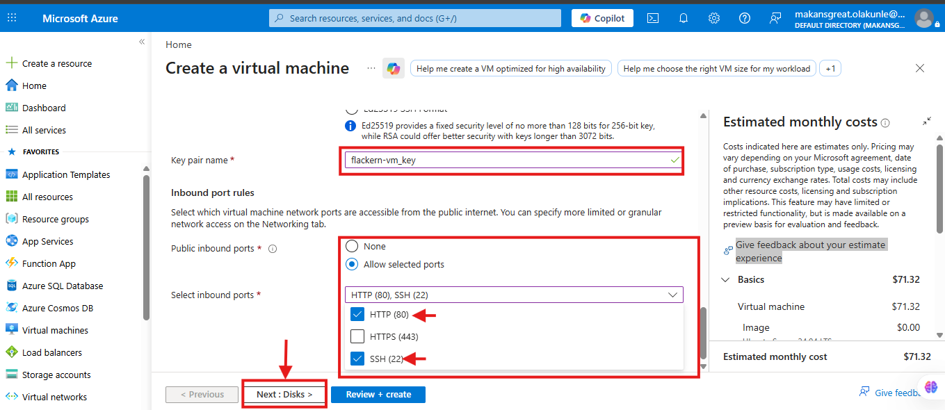The height and width of the screenshot is (410, 945).
Task: Click the Copilot icon next to page title
Action: (x=394, y=68)
